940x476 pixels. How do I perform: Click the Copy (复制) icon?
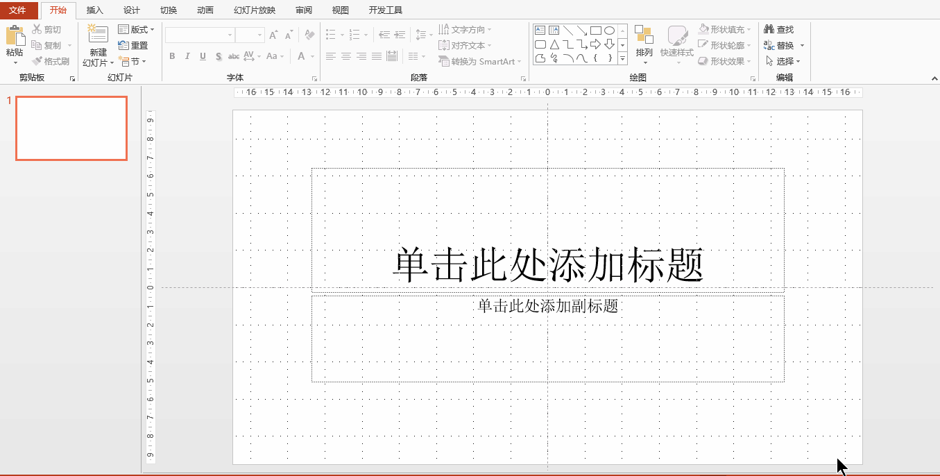point(36,45)
